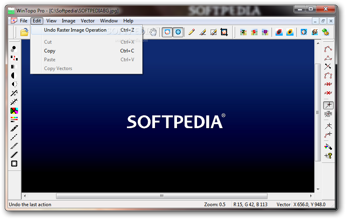This screenshot has height=219, width=346.
Task: Click the purple B vectorise icon
Action: coord(265,32)
